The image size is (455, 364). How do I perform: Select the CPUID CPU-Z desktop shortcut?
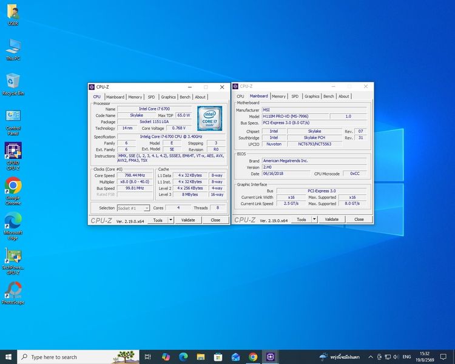point(13,156)
